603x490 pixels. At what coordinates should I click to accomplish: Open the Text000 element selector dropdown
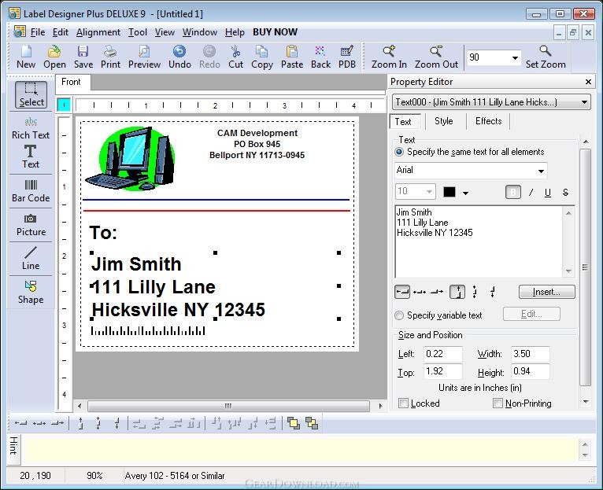coord(584,102)
